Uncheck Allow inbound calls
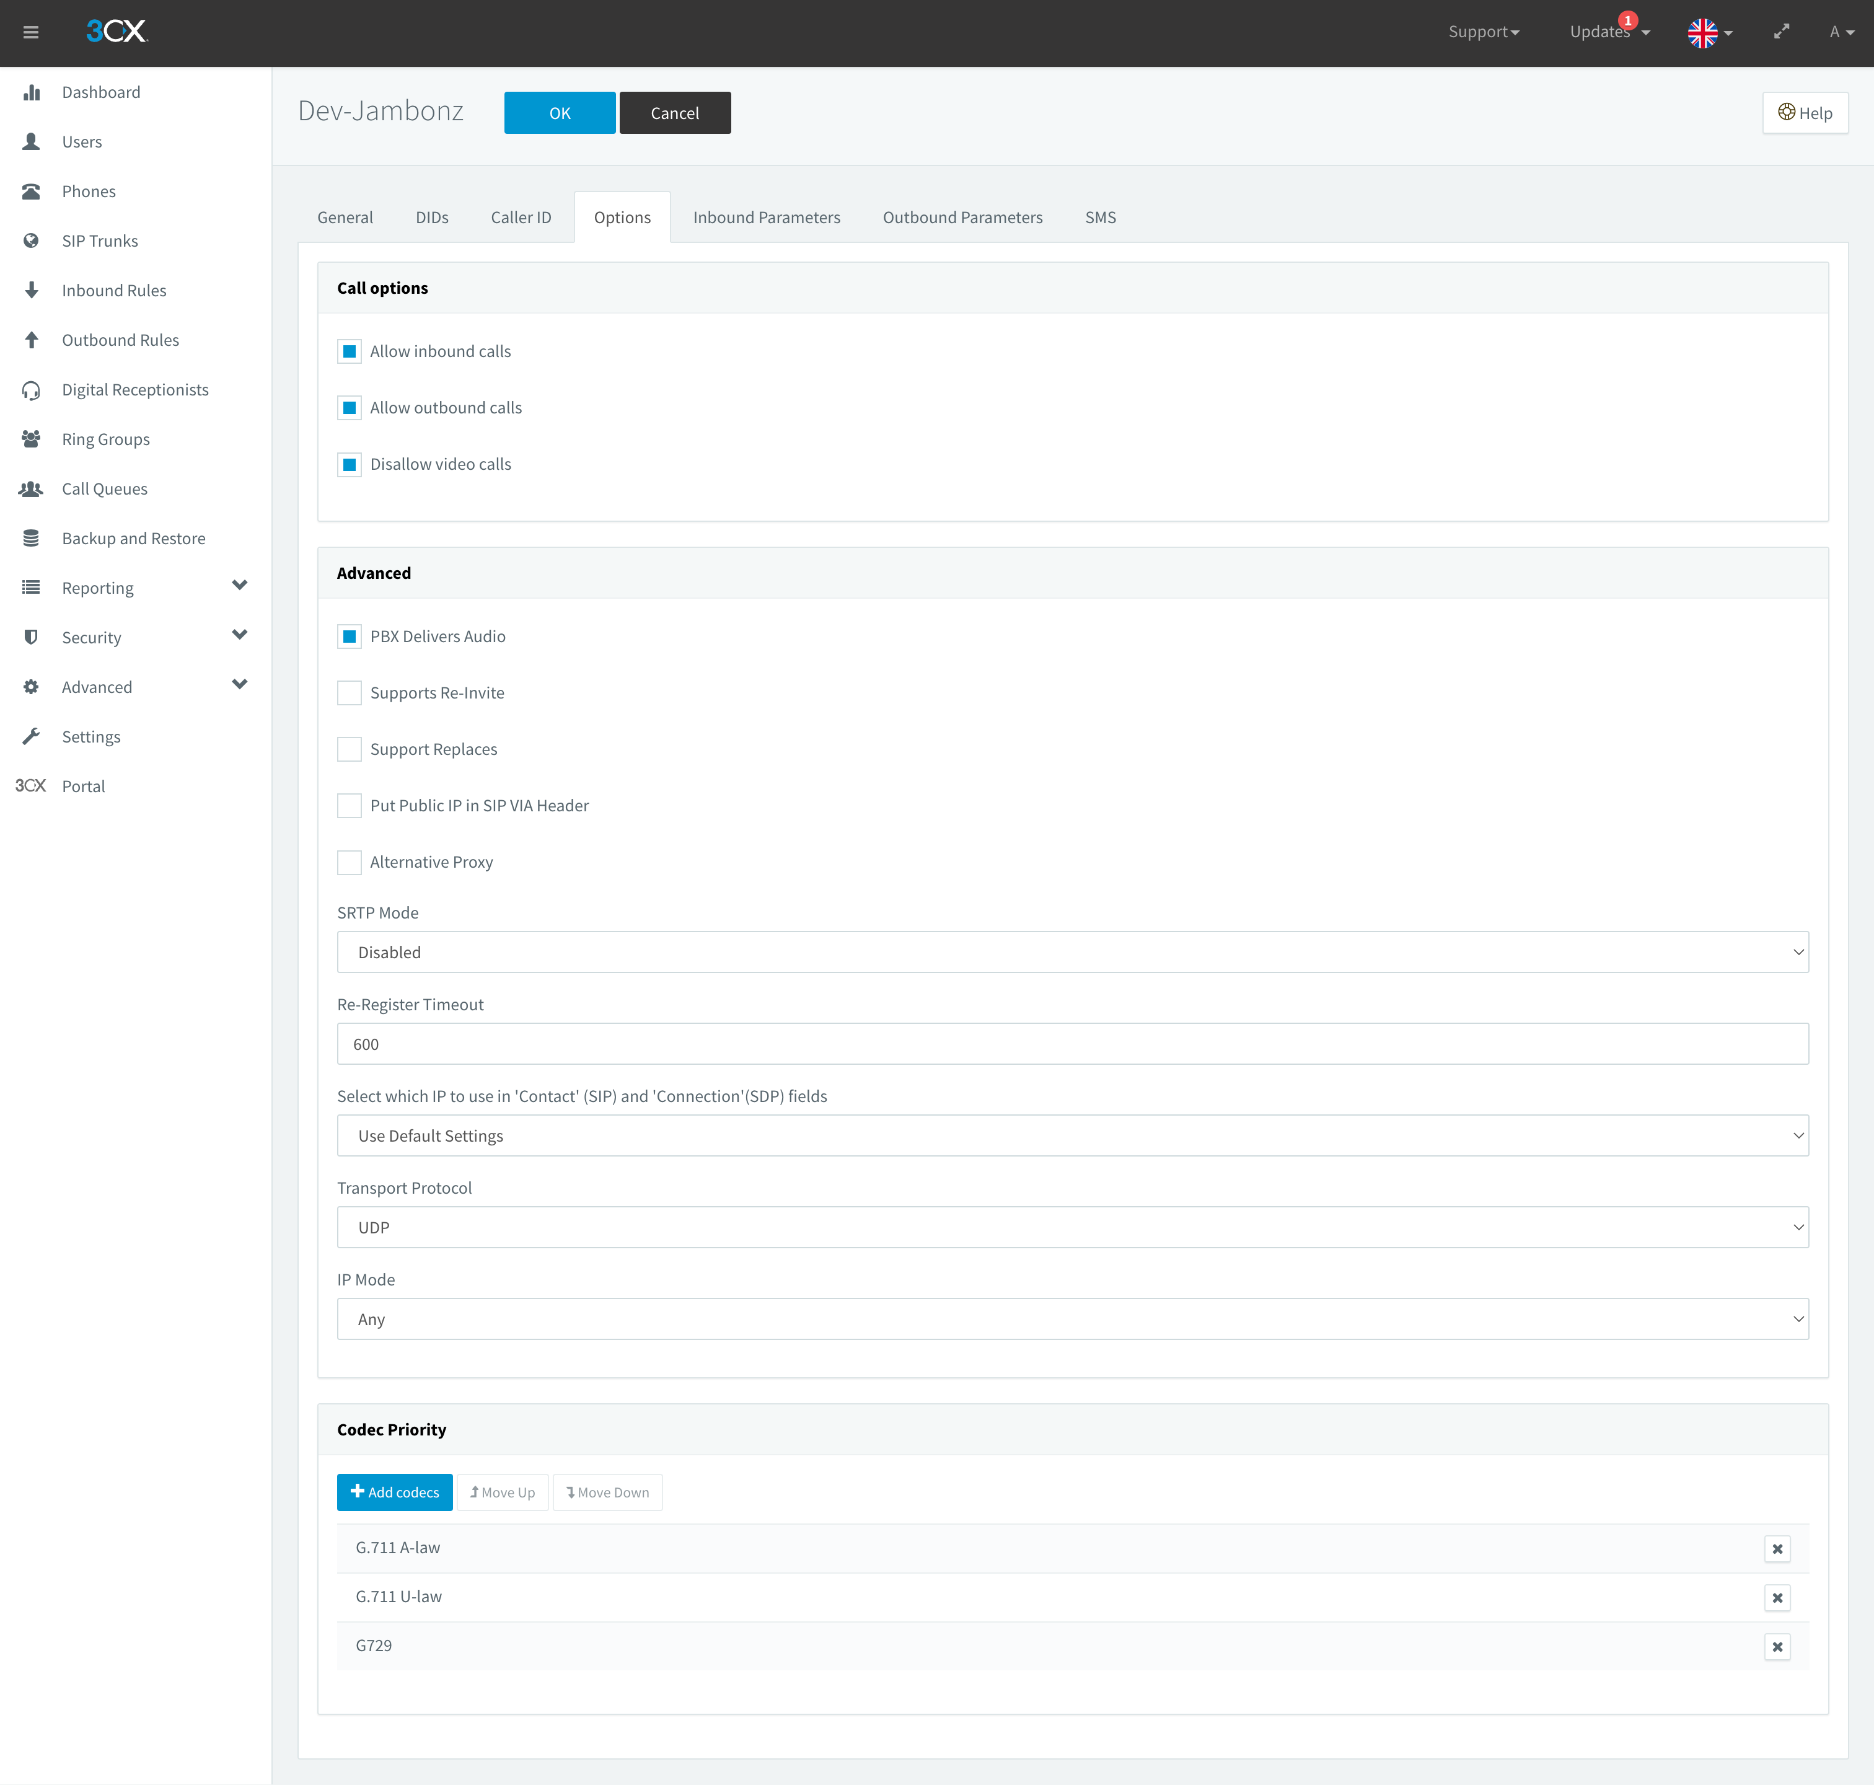The width and height of the screenshot is (1874, 1785). pyautogui.click(x=349, y=352)
